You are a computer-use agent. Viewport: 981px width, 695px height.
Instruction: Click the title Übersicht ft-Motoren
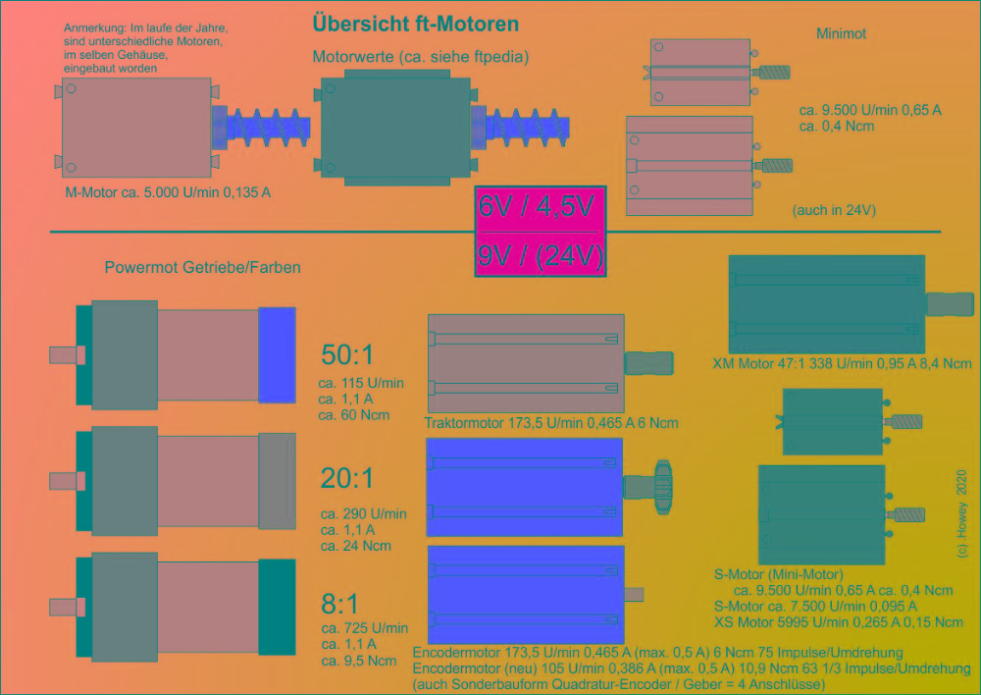[x=415, y=24]
